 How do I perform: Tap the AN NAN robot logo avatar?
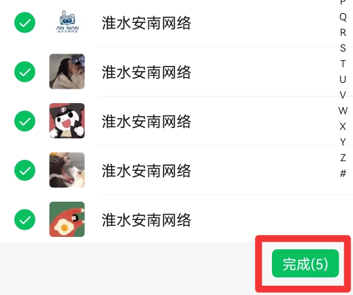pos(67,22)
